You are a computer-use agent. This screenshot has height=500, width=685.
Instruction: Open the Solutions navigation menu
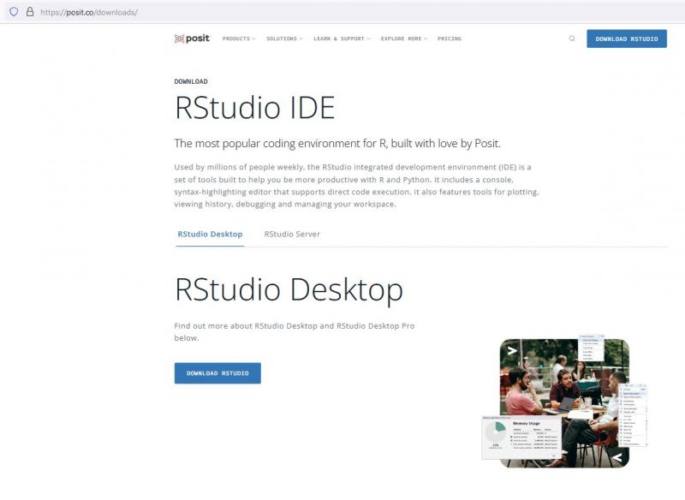coord(283,39)
